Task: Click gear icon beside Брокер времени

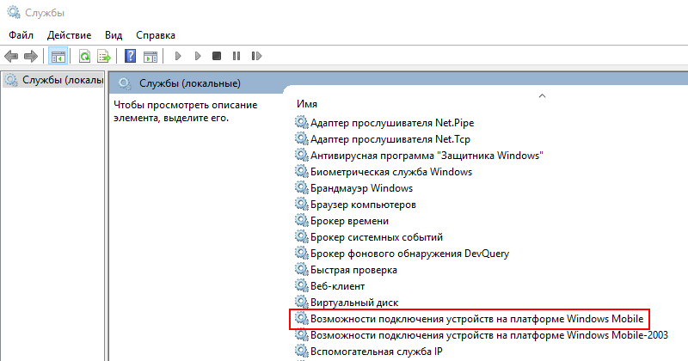Action: [x=301, y=220]
